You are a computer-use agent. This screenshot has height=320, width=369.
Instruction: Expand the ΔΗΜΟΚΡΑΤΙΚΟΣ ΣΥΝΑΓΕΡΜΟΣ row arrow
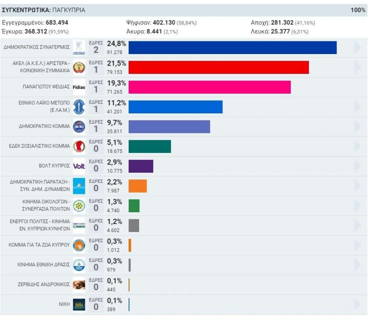[x=357, y=47]
